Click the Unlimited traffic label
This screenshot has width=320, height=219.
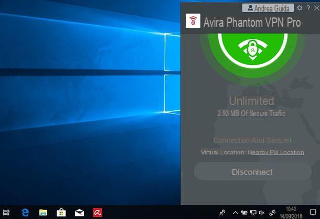251,101
